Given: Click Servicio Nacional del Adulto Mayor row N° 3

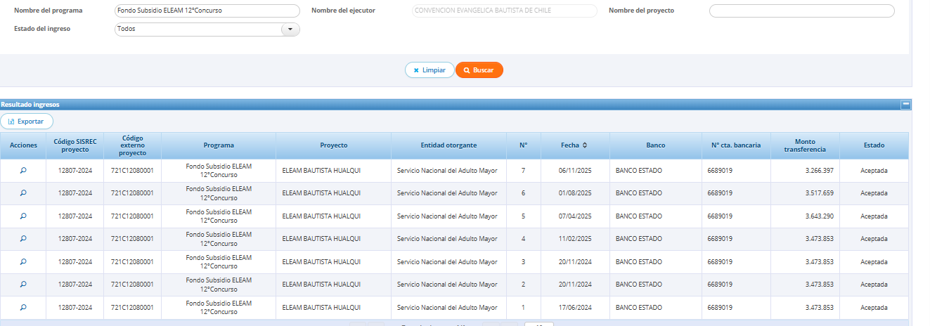Looking at the screenshot, I should [447, 262].
